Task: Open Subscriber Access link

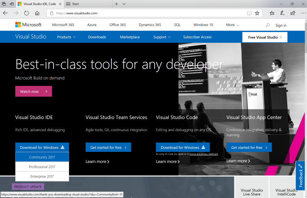Action: coord(197,37)
